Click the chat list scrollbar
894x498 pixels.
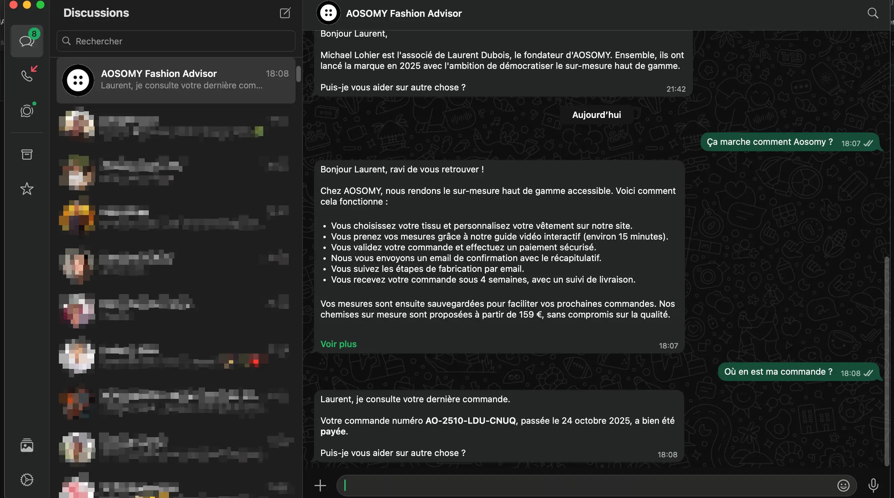[298, 74]
